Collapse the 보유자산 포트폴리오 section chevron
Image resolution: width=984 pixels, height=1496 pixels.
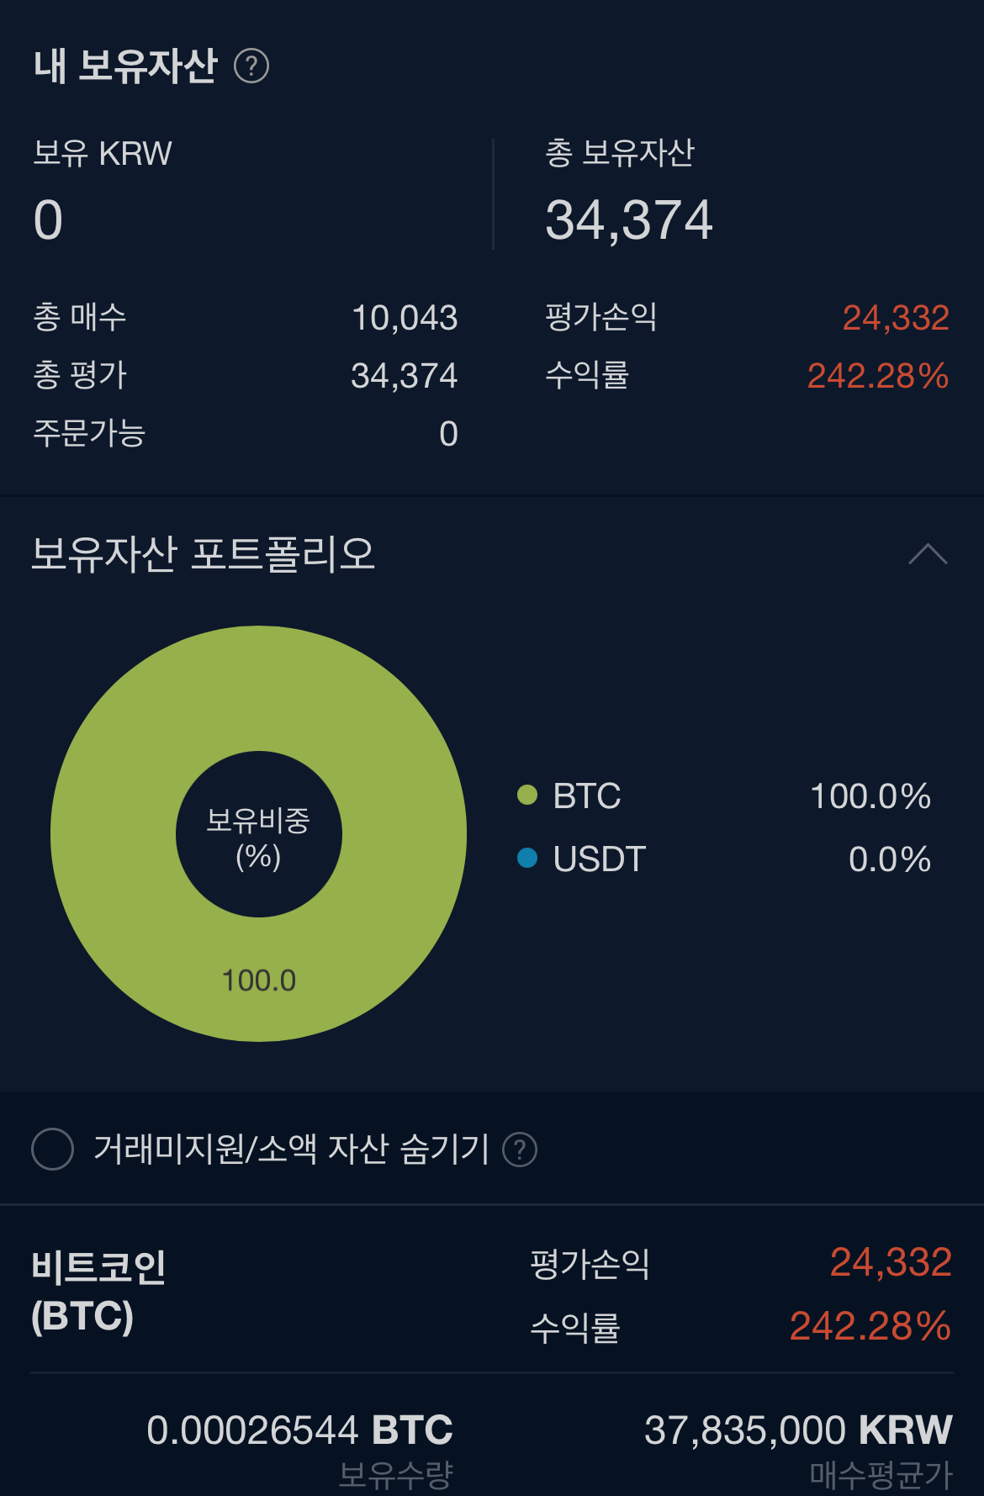[x=928, y=554]
